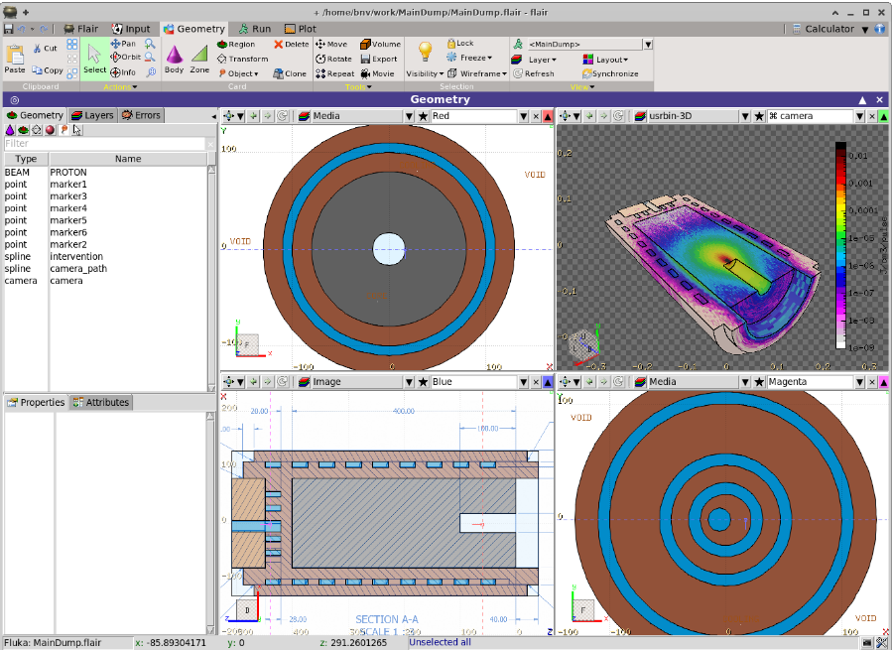Click the Refresh icon in View group
Screen dimensions: 892x650
(518, 73)
